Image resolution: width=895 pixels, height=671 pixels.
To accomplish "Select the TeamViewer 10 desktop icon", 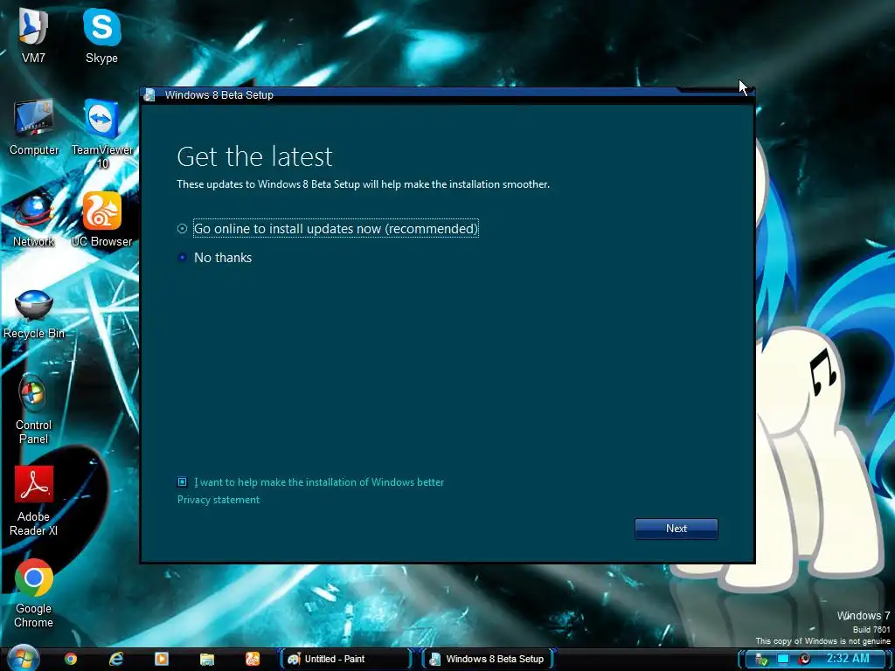I will tap(102, 134).
